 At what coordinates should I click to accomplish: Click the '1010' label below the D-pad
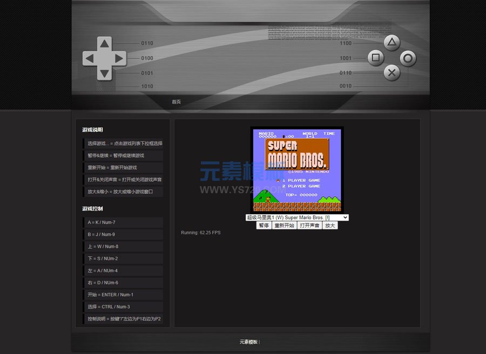[147, 86]
